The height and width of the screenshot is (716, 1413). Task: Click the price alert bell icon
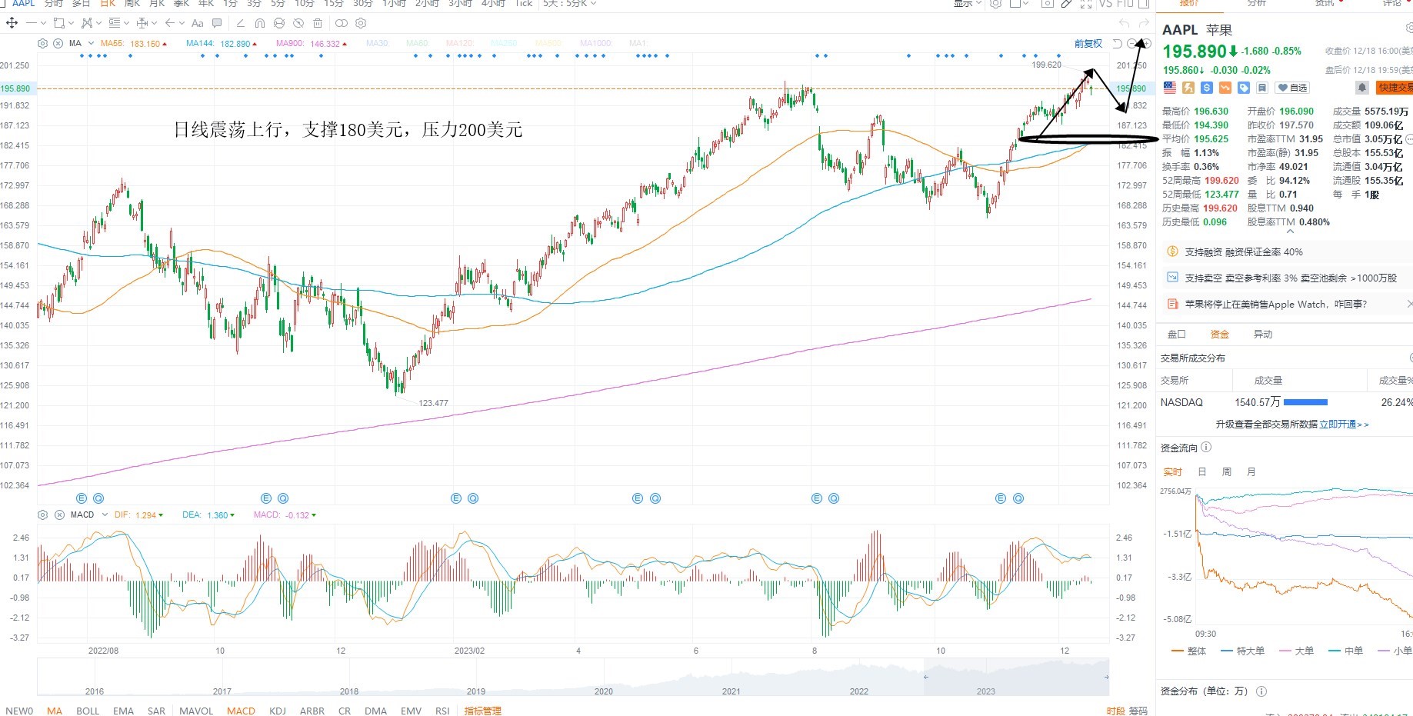tap(1361, 88)
